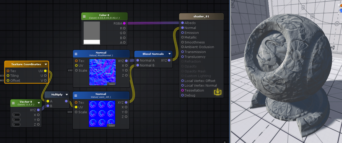This screenshot has height=143, width=342.
Task: Expand the Texture Coordinates node dropdown arrow
Action: coord(46,64)
